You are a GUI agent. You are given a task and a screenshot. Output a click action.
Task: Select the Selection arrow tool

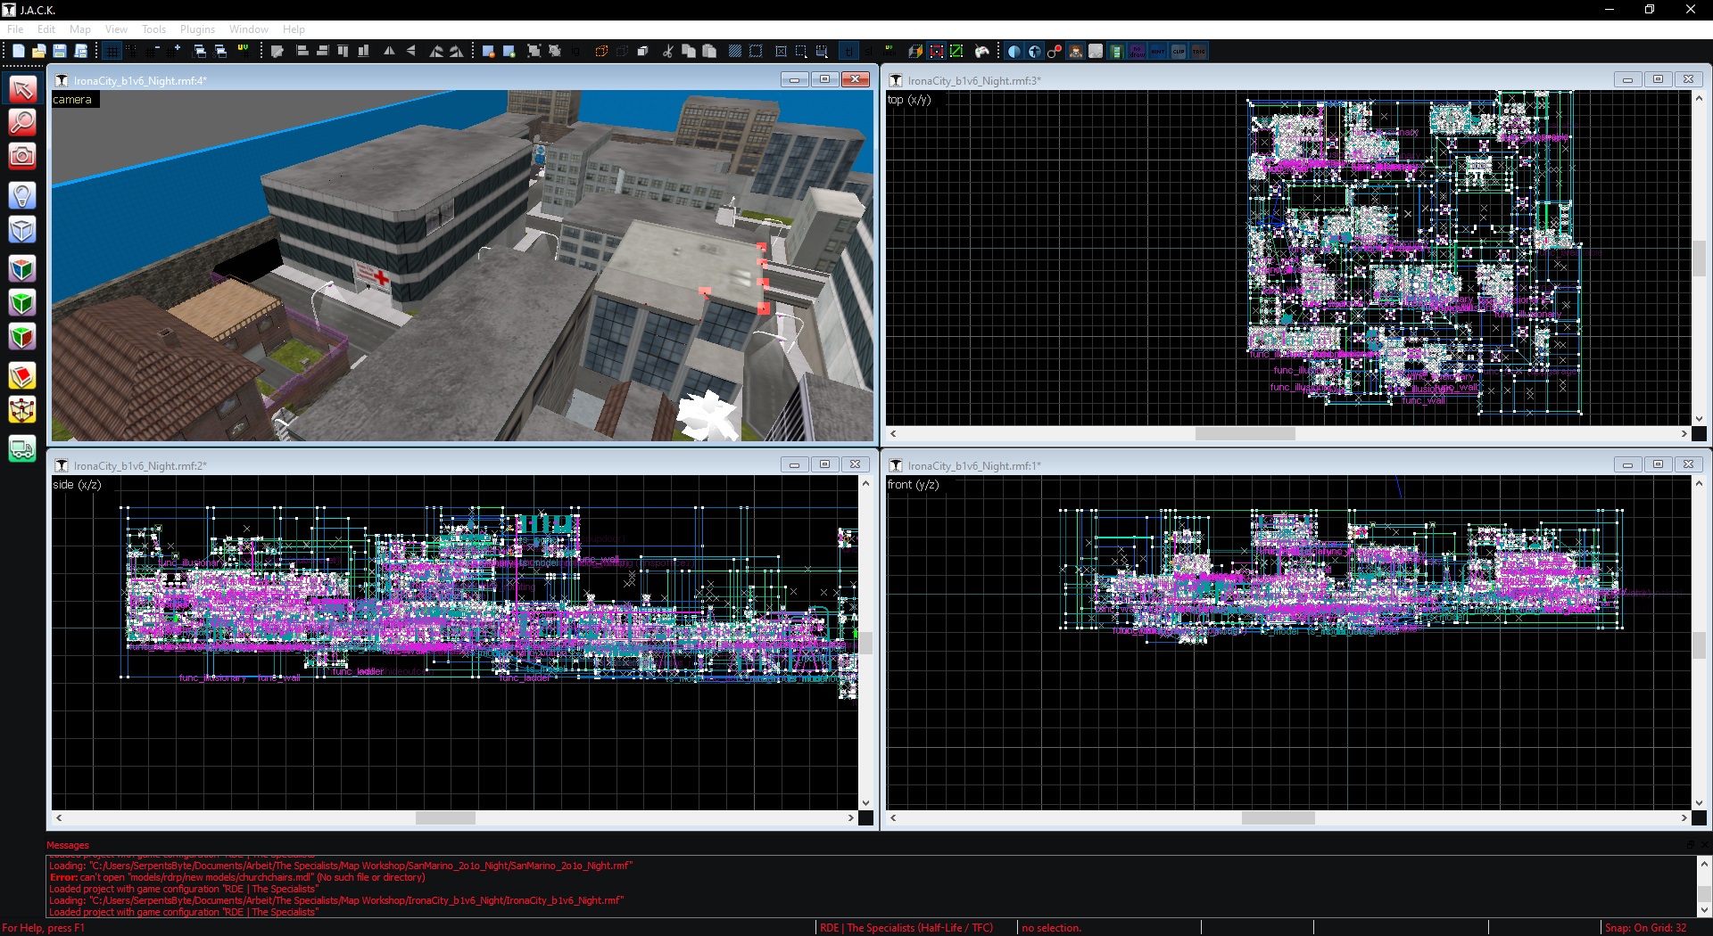[x=22, y=89]
